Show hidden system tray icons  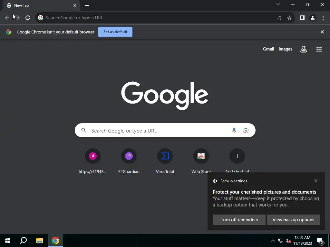[273, 241]
